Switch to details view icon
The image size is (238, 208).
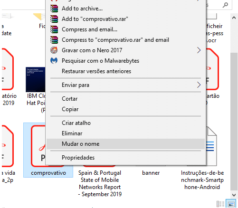(x=220, y=204)
